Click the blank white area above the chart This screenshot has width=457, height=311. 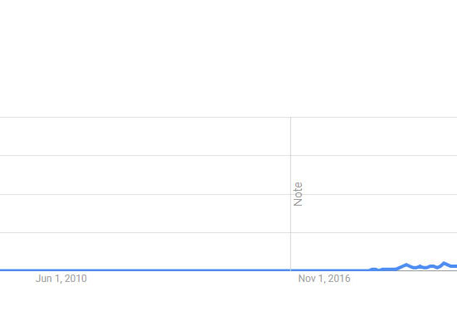point(229,58)
